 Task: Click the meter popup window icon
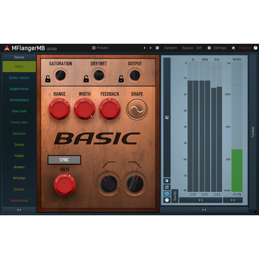tap(167, 187)
